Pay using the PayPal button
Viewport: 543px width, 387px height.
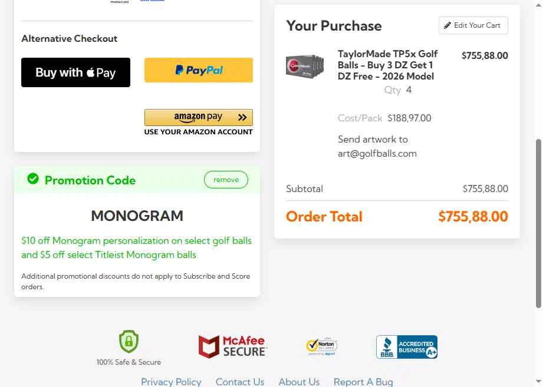coord(199,70)
